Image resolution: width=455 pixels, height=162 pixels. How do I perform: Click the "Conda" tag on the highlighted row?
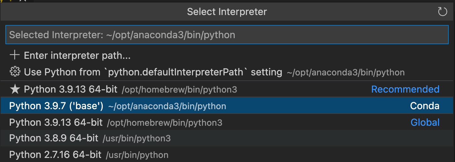pyautogui.click(x=425, y=106)
